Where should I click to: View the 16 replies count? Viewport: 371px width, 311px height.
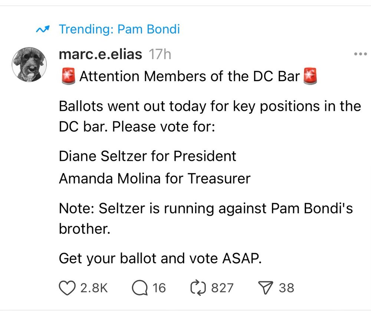pos(159,288)
